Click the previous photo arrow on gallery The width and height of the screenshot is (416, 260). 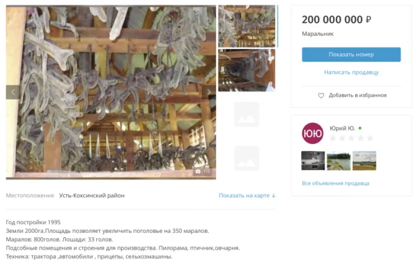coord(12,92)
